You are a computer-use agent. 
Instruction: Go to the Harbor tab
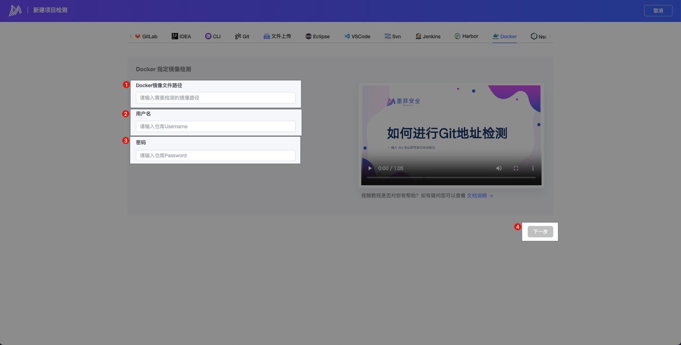coord(466,37)
